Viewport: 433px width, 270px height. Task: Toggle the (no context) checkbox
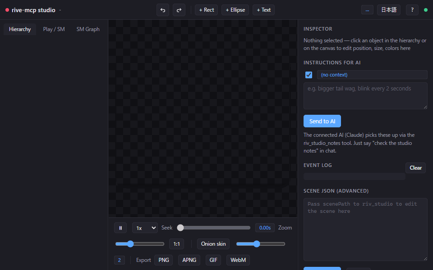tap(309, 75)
